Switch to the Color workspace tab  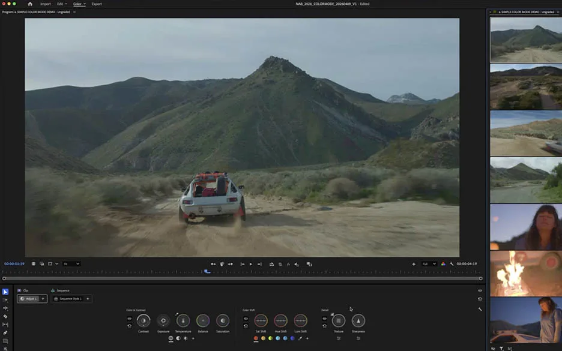coord(77,4)
